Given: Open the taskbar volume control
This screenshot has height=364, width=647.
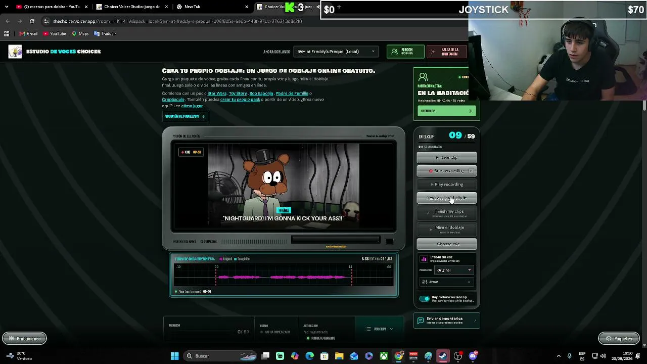Looking at the screenshot, I should tap(604, 356).
